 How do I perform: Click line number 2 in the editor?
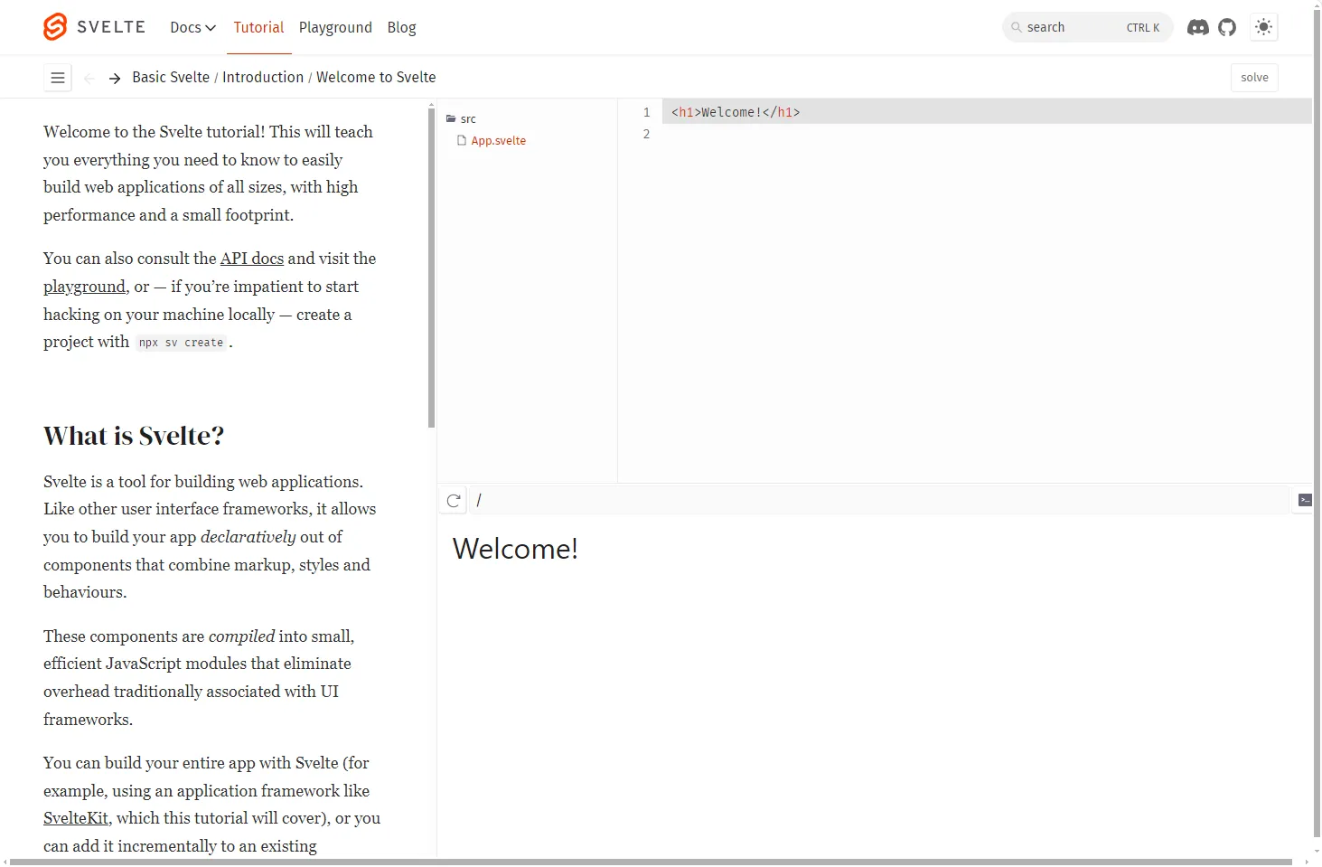tap(646, 134)
